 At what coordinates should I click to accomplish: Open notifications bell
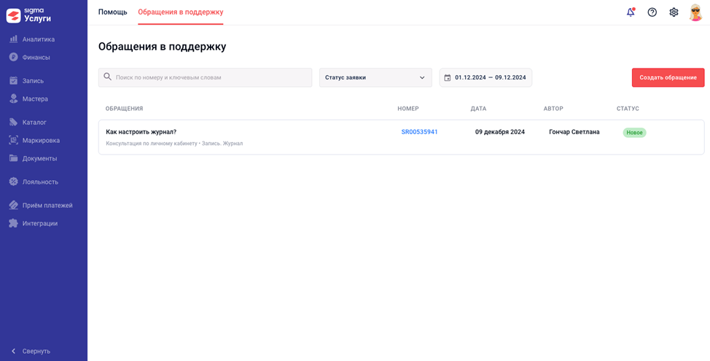tap(631, 12)
